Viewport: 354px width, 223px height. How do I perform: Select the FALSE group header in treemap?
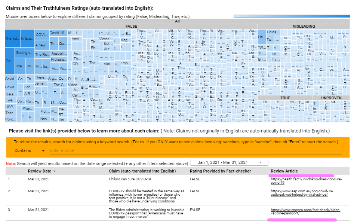[x=131, y=27]
